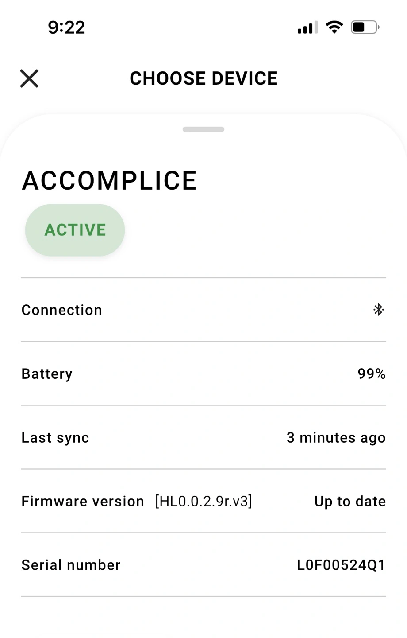
Task: Tap the Battery row label
Action: pos(47,374)
